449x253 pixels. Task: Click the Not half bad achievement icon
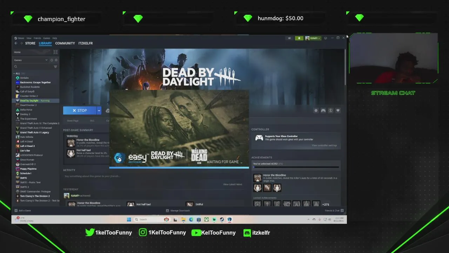point(71,153)
